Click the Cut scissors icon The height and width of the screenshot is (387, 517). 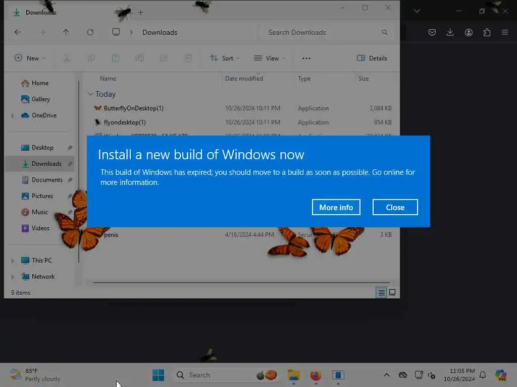(67, 58)
